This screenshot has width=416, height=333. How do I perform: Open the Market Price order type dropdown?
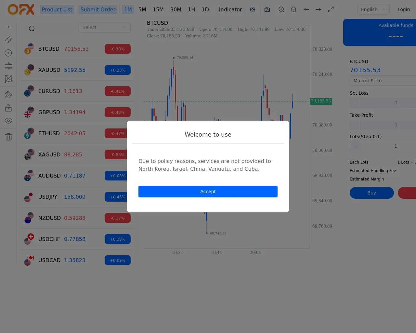(x=383, y=81)
